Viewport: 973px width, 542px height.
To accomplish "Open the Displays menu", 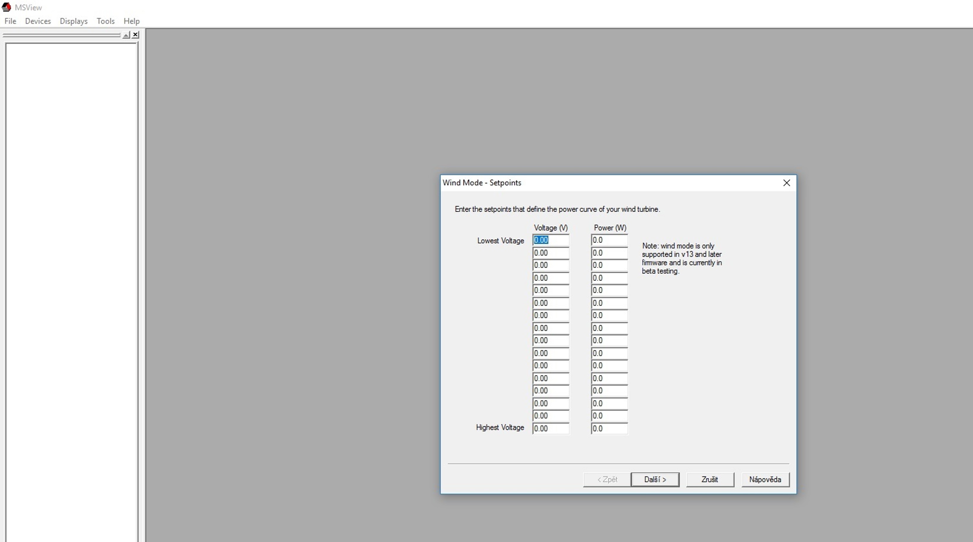I will coord(73,21).
